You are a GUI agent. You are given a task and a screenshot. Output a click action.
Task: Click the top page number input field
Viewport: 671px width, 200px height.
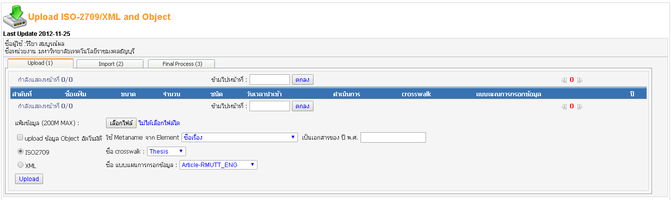coord(270,80)
